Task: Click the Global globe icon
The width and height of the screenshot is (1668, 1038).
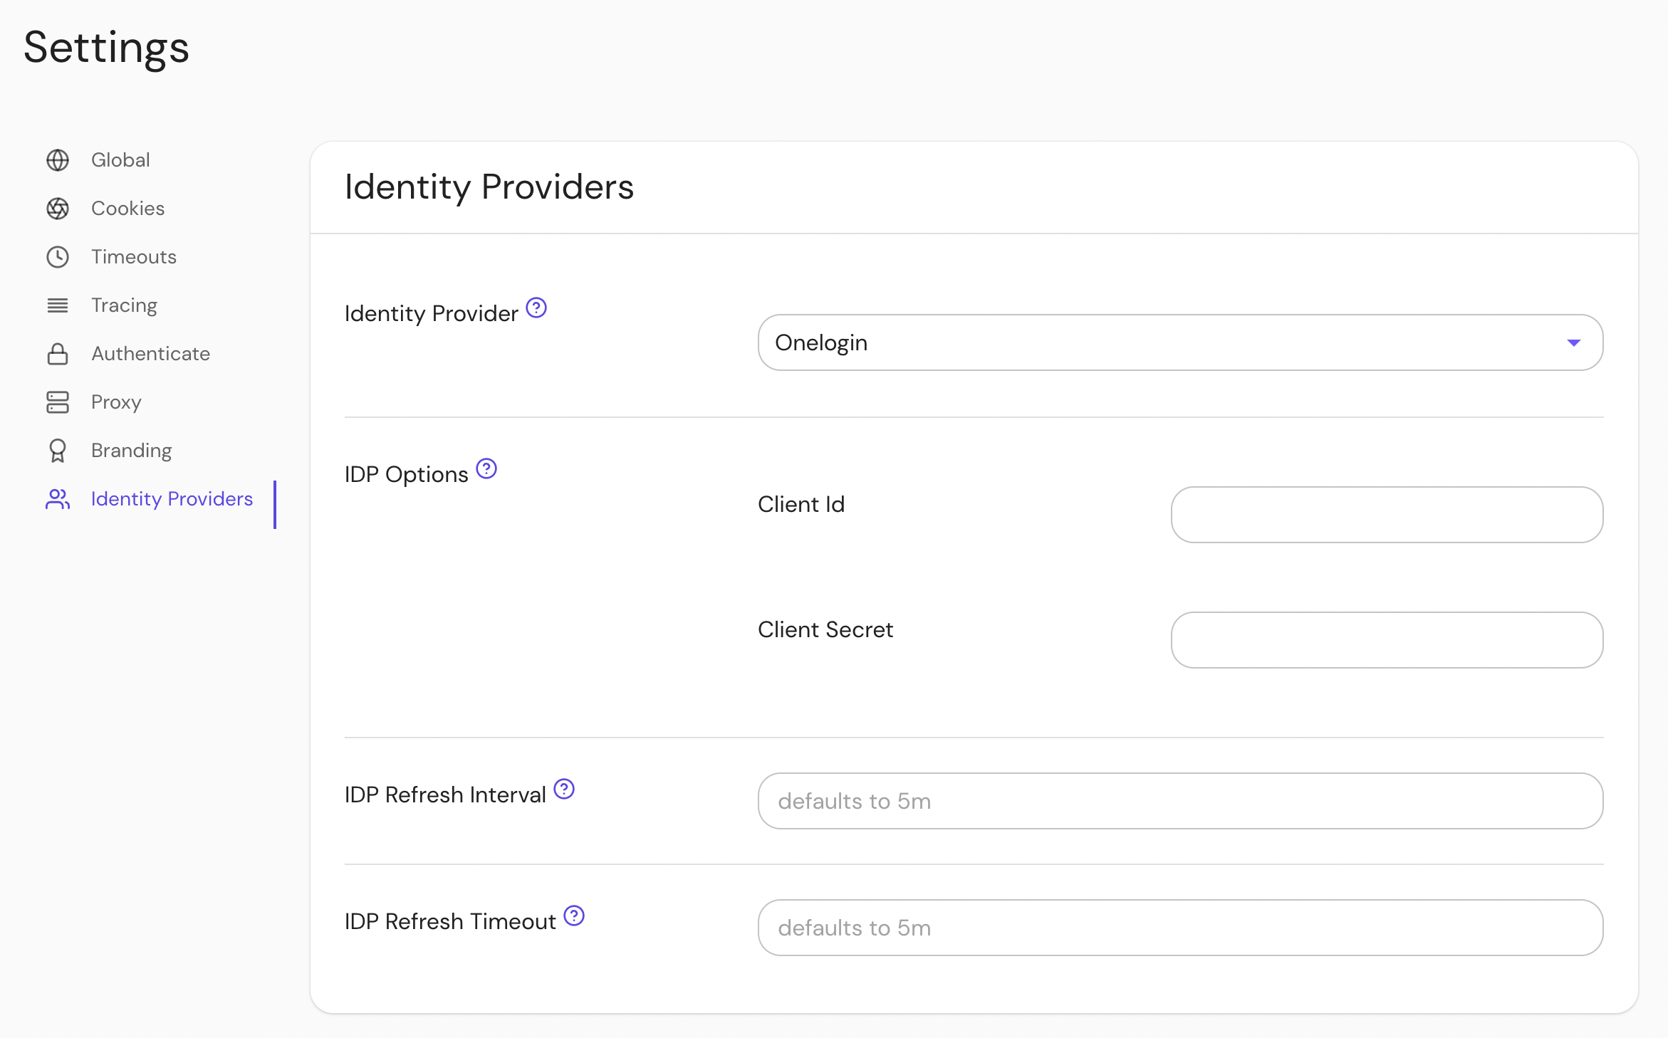Action: [58, 160]
